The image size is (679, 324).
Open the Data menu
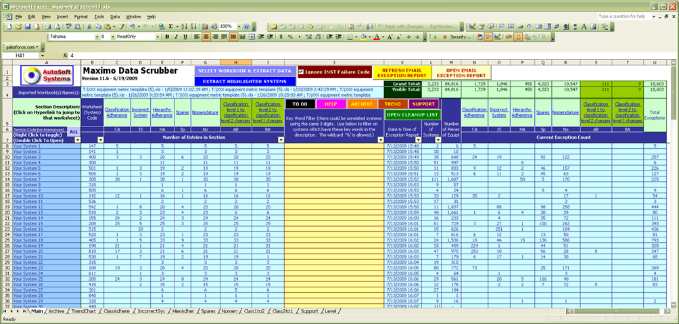115,16
